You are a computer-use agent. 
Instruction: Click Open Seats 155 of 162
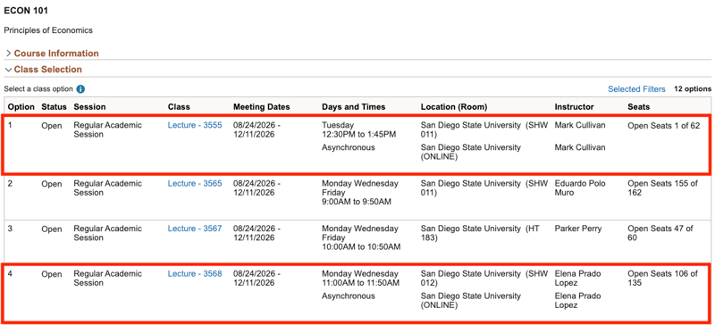[x=662, y=188]
